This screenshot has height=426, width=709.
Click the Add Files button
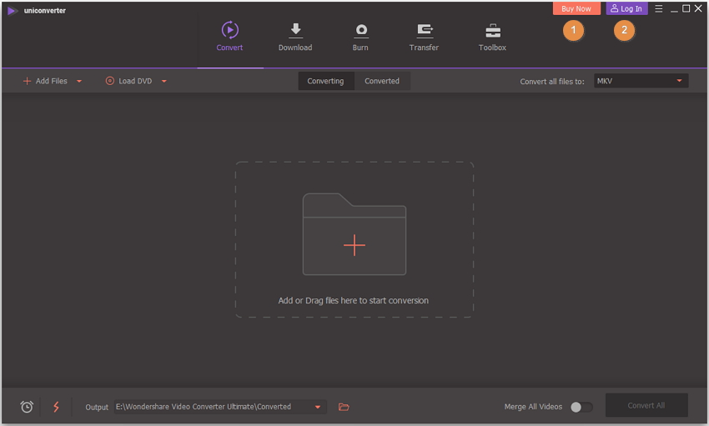pyautogui.click(x=45, y=81)
